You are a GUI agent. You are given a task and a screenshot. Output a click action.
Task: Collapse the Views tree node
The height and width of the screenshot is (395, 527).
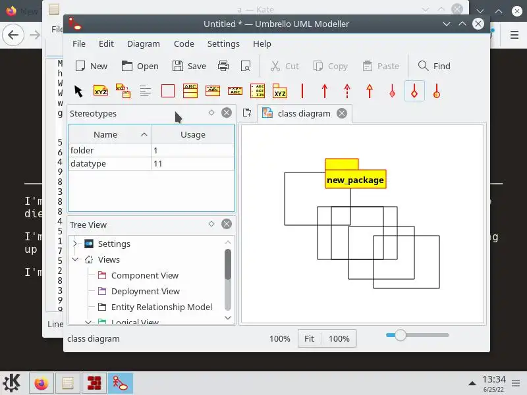point(75,259)
